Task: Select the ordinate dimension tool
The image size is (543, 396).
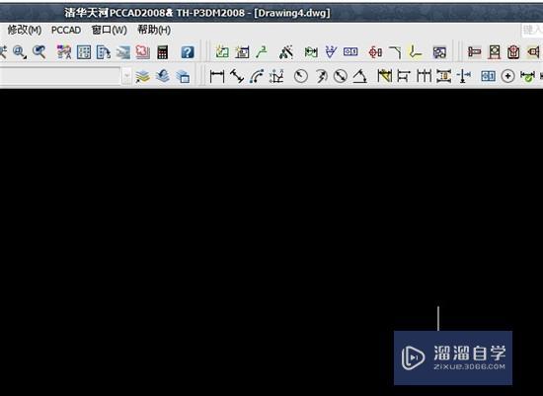Action: click(276, 76)
